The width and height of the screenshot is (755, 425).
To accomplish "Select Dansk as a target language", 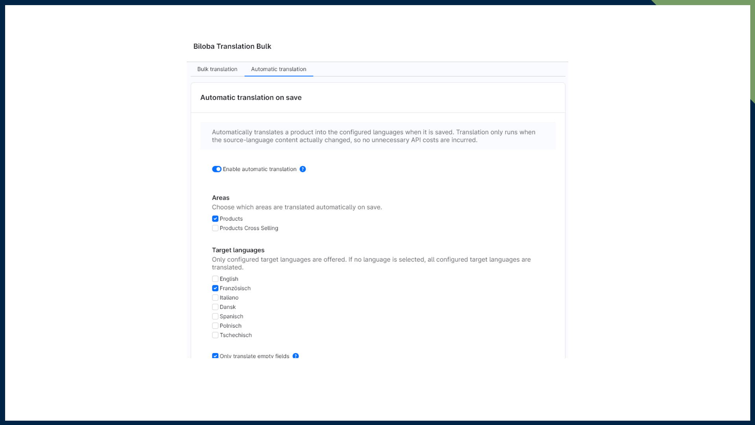I will pos(215,307).
